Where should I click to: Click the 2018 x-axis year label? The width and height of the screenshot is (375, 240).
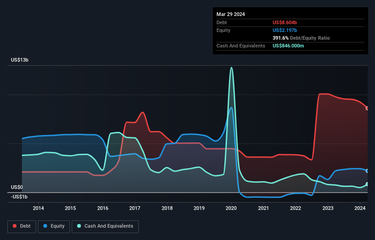coord(167,208)
